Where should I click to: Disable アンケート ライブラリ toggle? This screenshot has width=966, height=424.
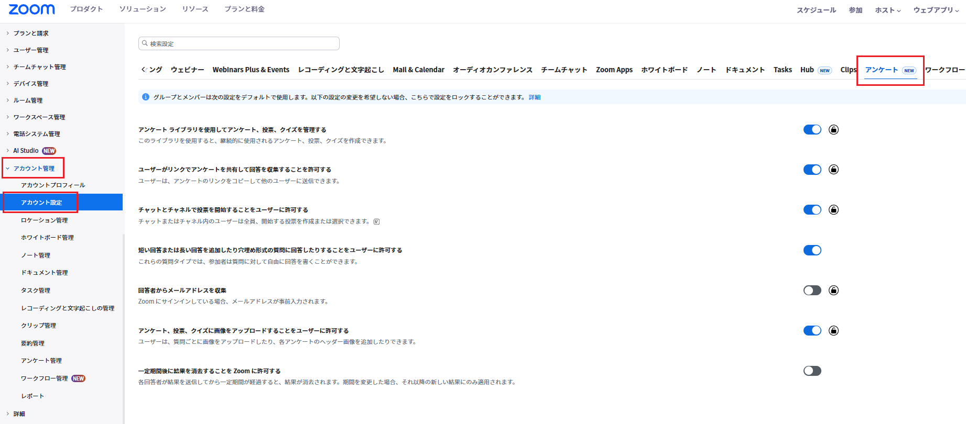[x=812, y=130]
